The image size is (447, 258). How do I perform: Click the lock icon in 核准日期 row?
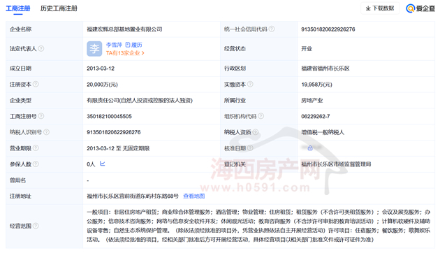310,148
